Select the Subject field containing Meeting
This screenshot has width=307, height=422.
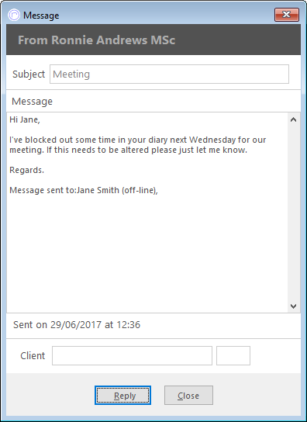click(x=169, y=74)
